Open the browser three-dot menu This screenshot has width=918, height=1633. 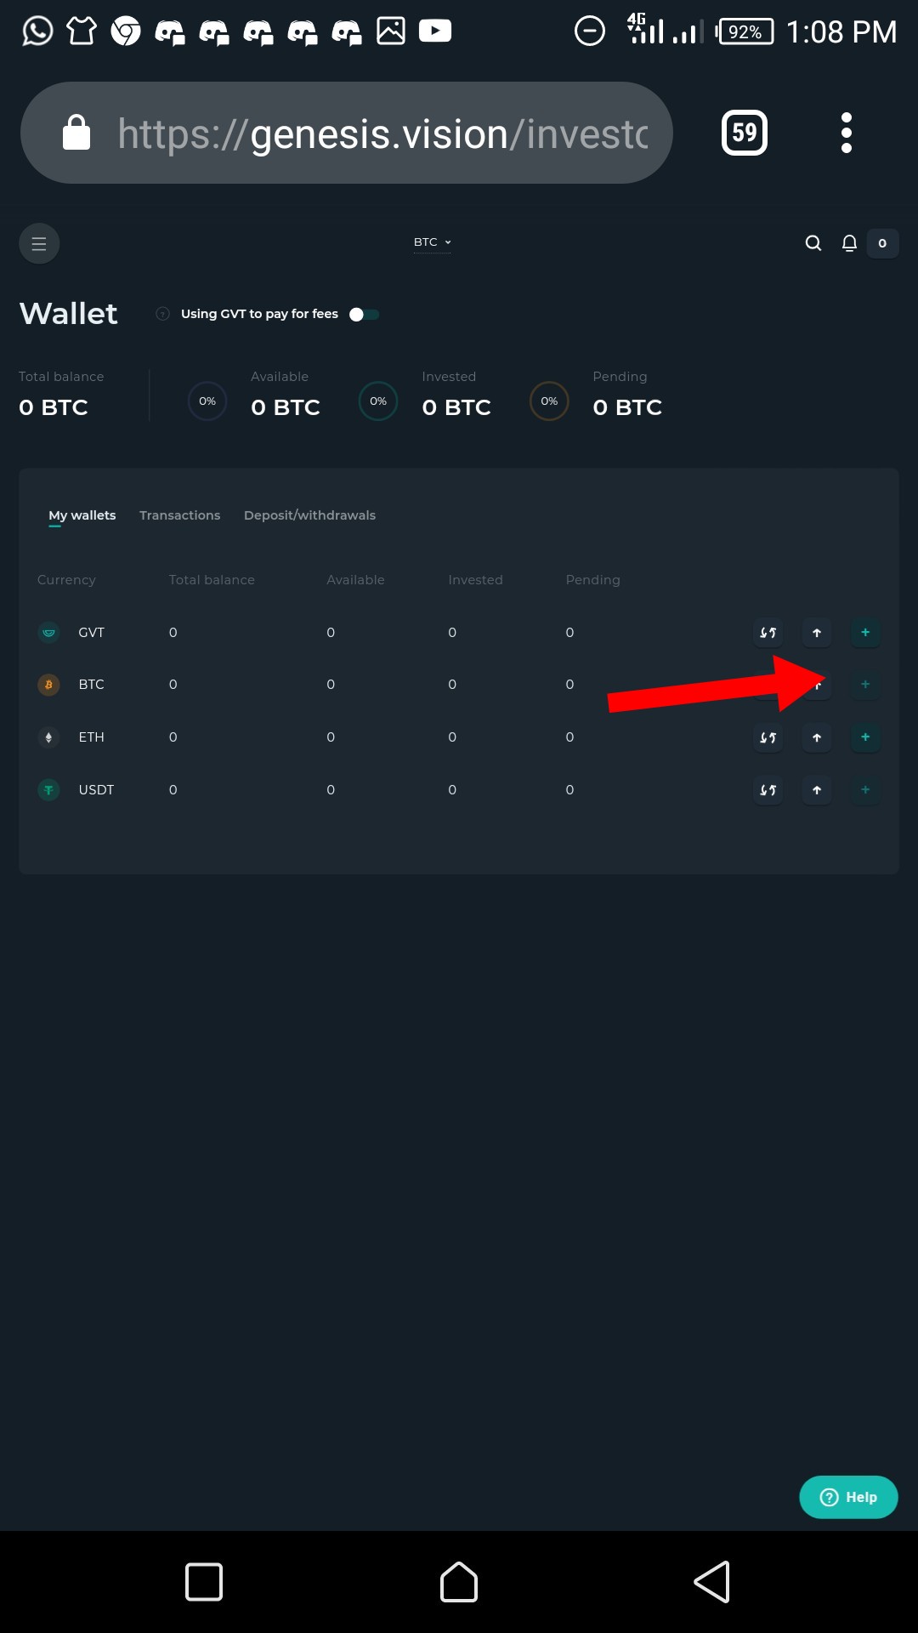point(846,133)
